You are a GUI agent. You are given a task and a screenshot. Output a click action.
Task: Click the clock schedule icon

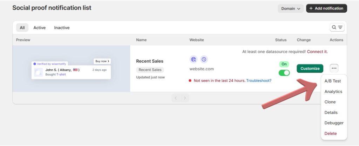click(x=204, y=60)
